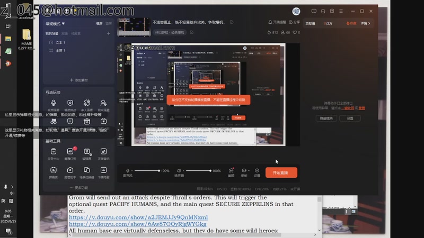Click the 设置 button in danmaku panel
Viewport: 424px width, 238px height.
click(x=350, y=118)
